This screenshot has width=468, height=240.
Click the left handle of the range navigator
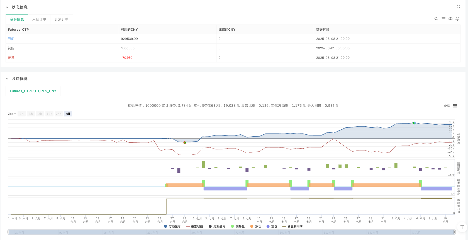(x=8, y=232)
